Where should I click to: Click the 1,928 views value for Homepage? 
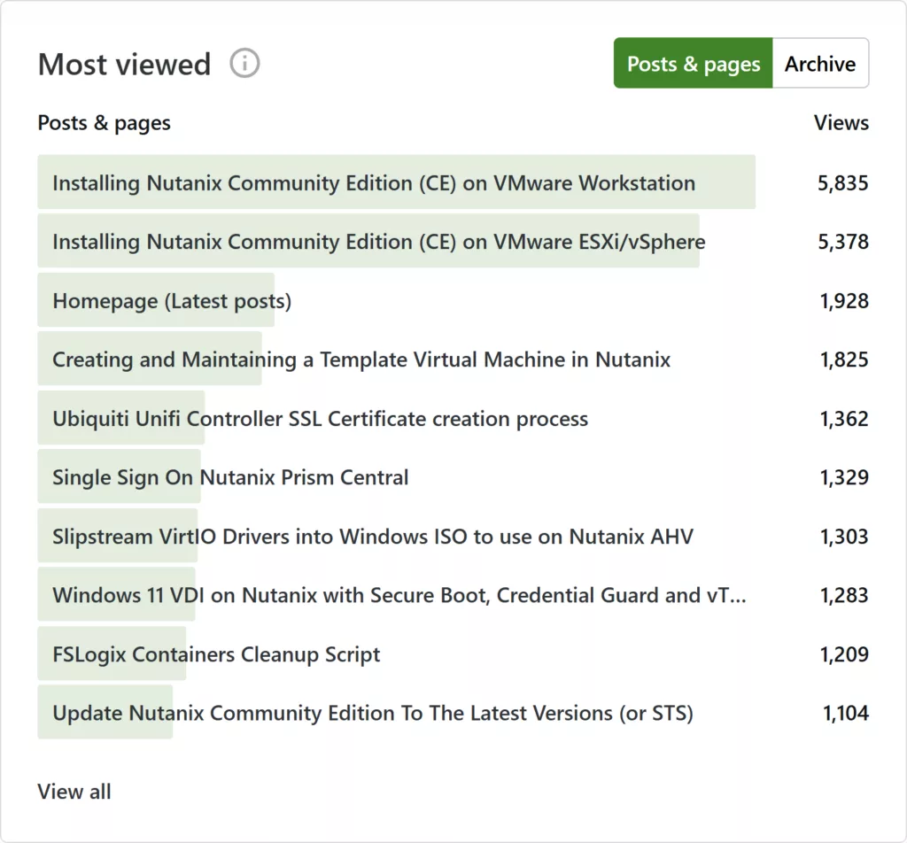pyautogui.click(x=843, y=301)
